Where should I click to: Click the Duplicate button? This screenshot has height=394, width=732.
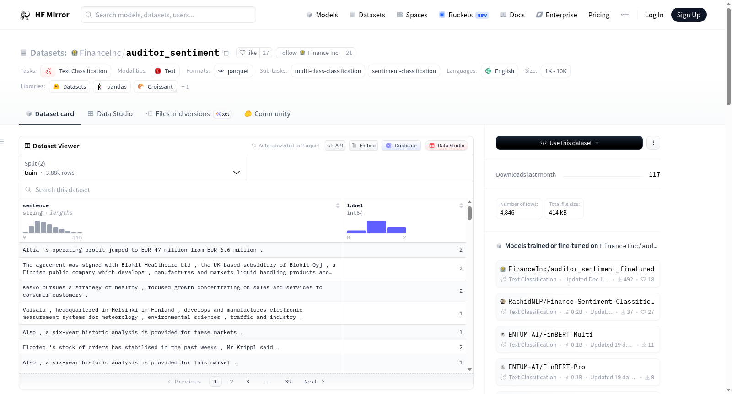point(401,146)
